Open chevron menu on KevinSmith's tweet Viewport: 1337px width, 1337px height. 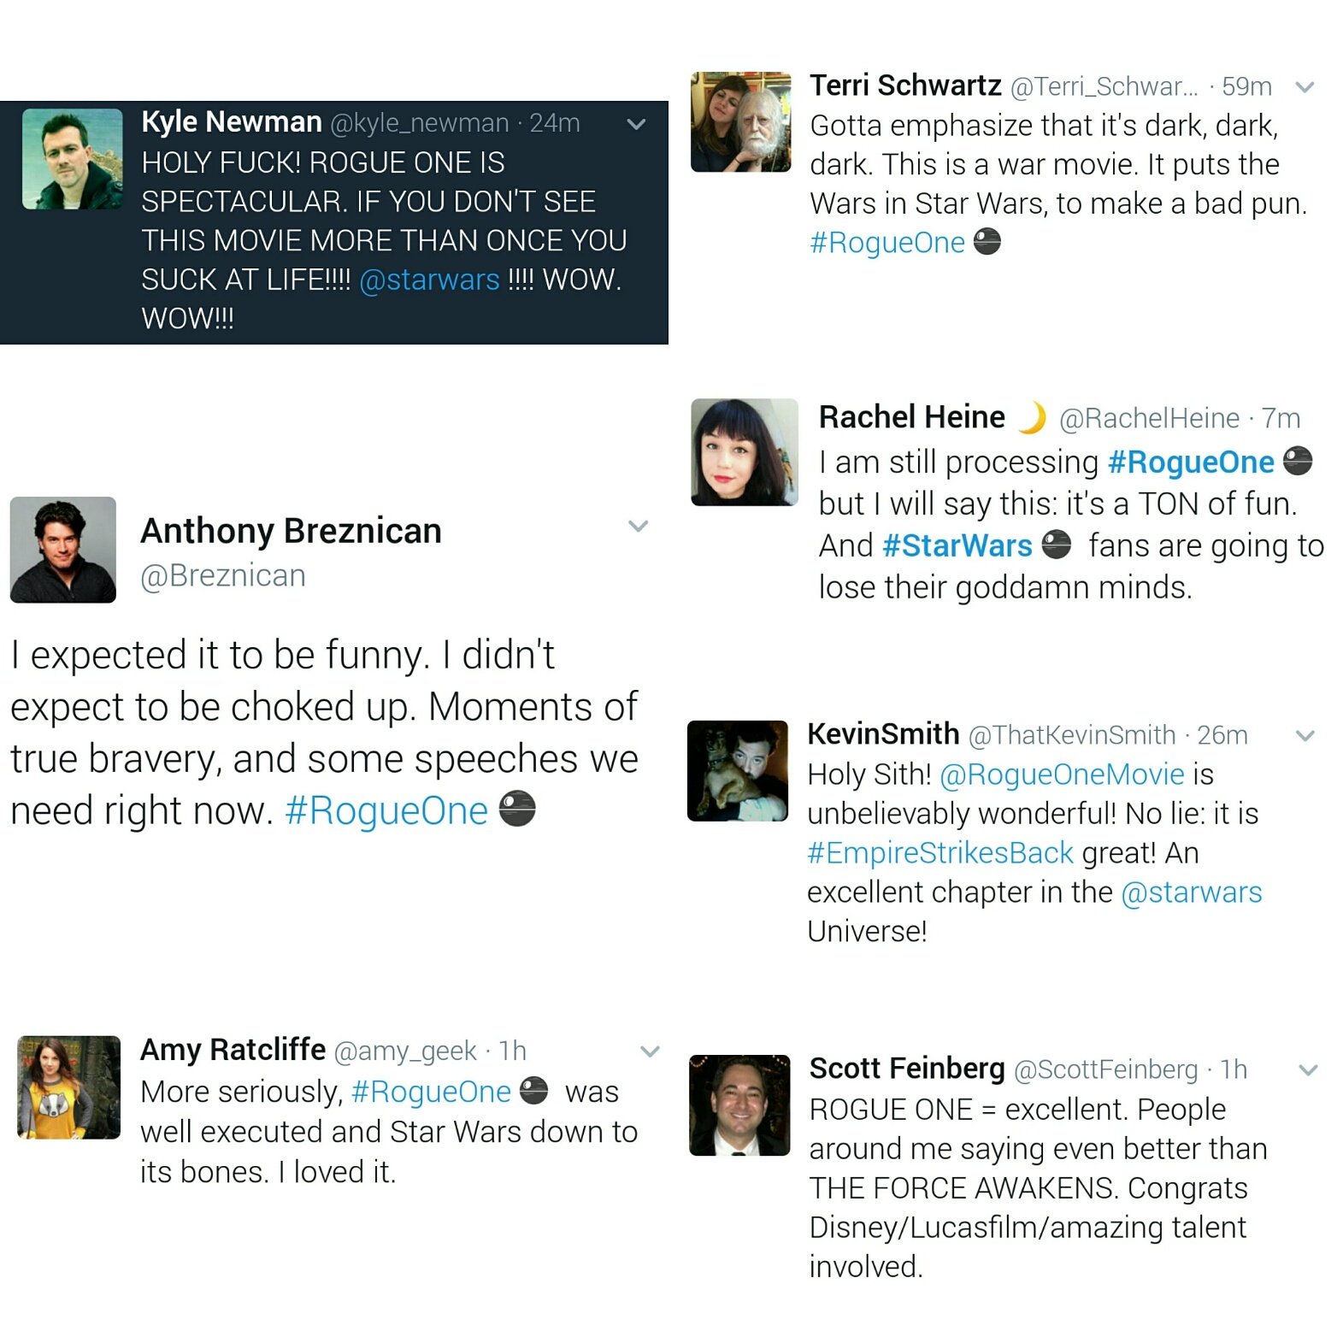coord(1305,735)
